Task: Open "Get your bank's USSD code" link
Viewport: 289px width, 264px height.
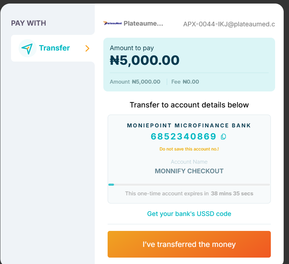Action: click(189, 214)
